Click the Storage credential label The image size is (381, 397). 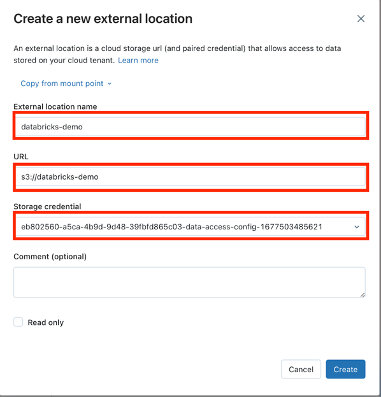[x=47, y=206]
